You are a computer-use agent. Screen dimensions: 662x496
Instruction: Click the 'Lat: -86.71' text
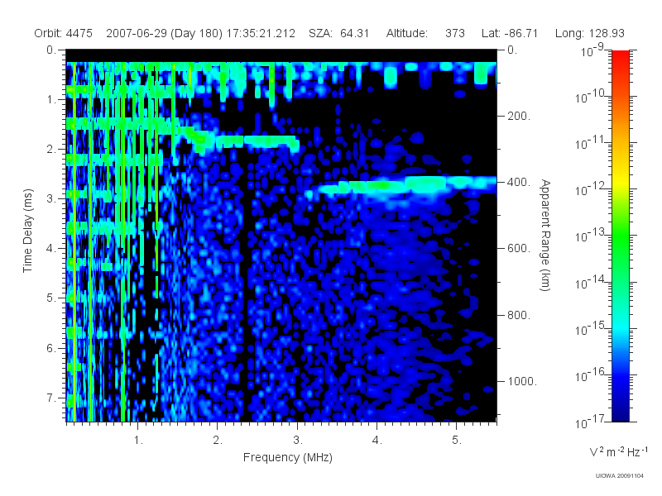(x=510, y=33)
